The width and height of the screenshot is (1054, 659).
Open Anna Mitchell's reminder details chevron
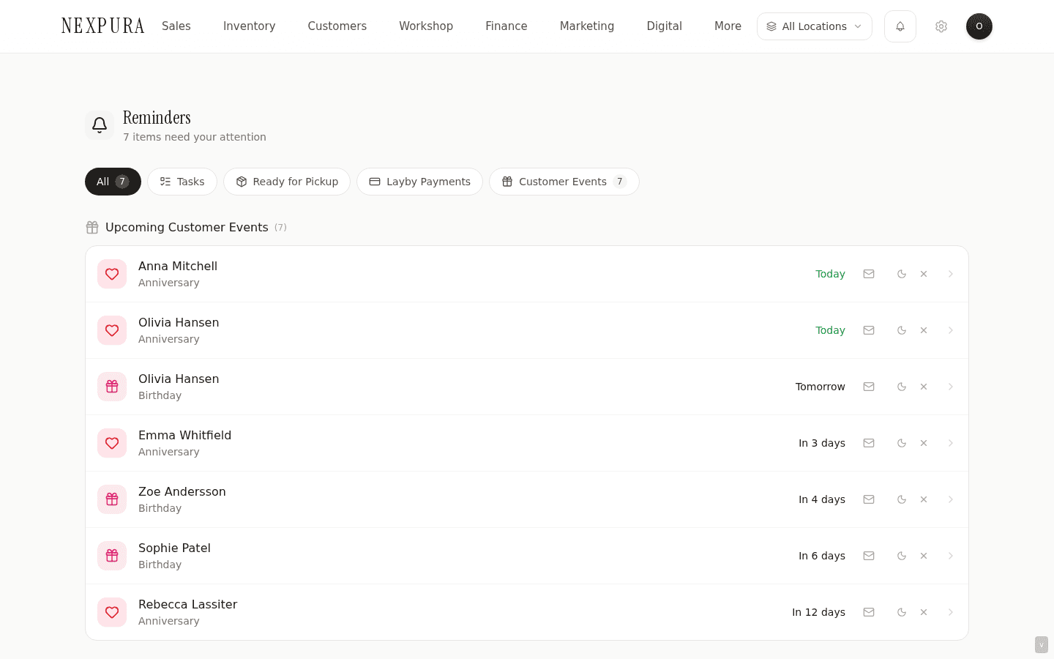(x=951, y=274)
